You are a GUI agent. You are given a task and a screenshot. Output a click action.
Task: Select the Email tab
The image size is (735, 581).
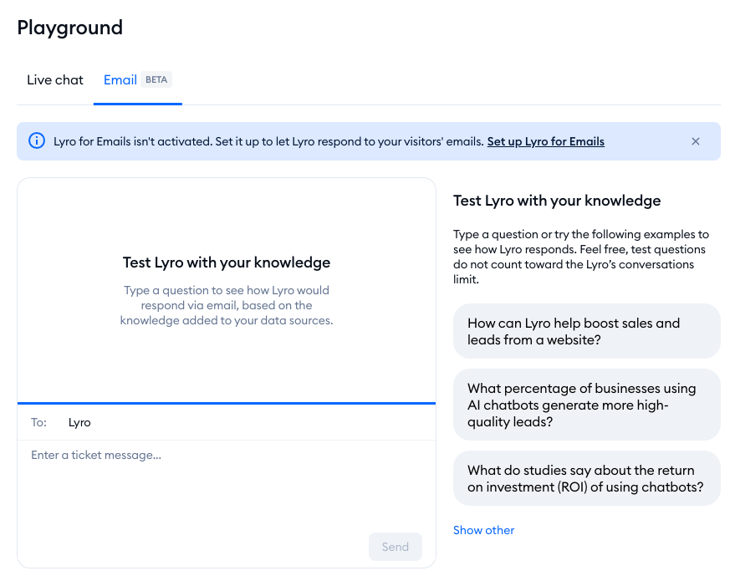tap(120, 80)
